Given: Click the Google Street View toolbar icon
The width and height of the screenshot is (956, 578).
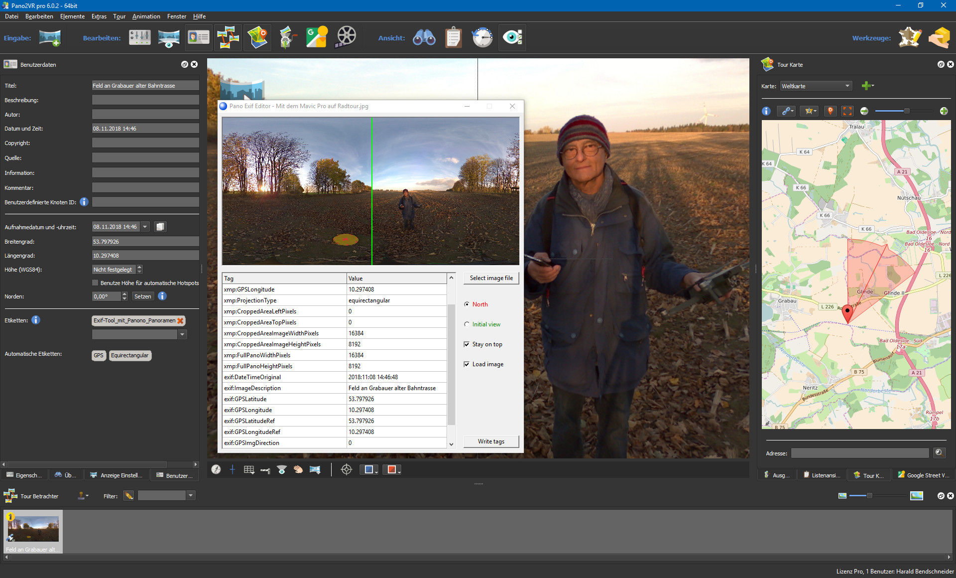Looking at the screenshot, I should click(317, 37).
